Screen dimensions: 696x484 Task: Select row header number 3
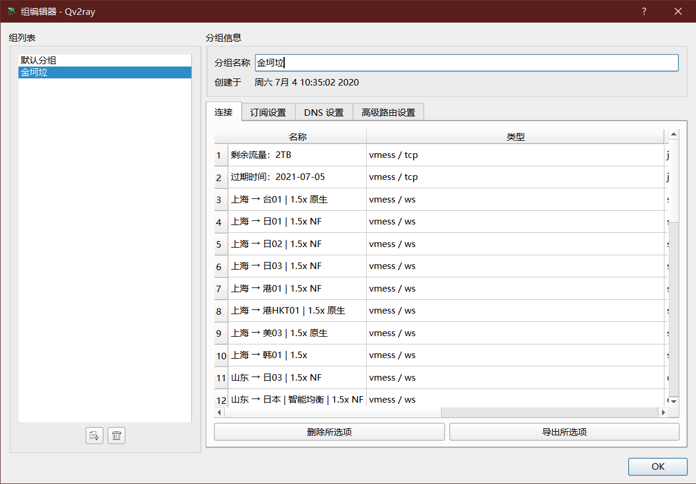click(219, 200)
